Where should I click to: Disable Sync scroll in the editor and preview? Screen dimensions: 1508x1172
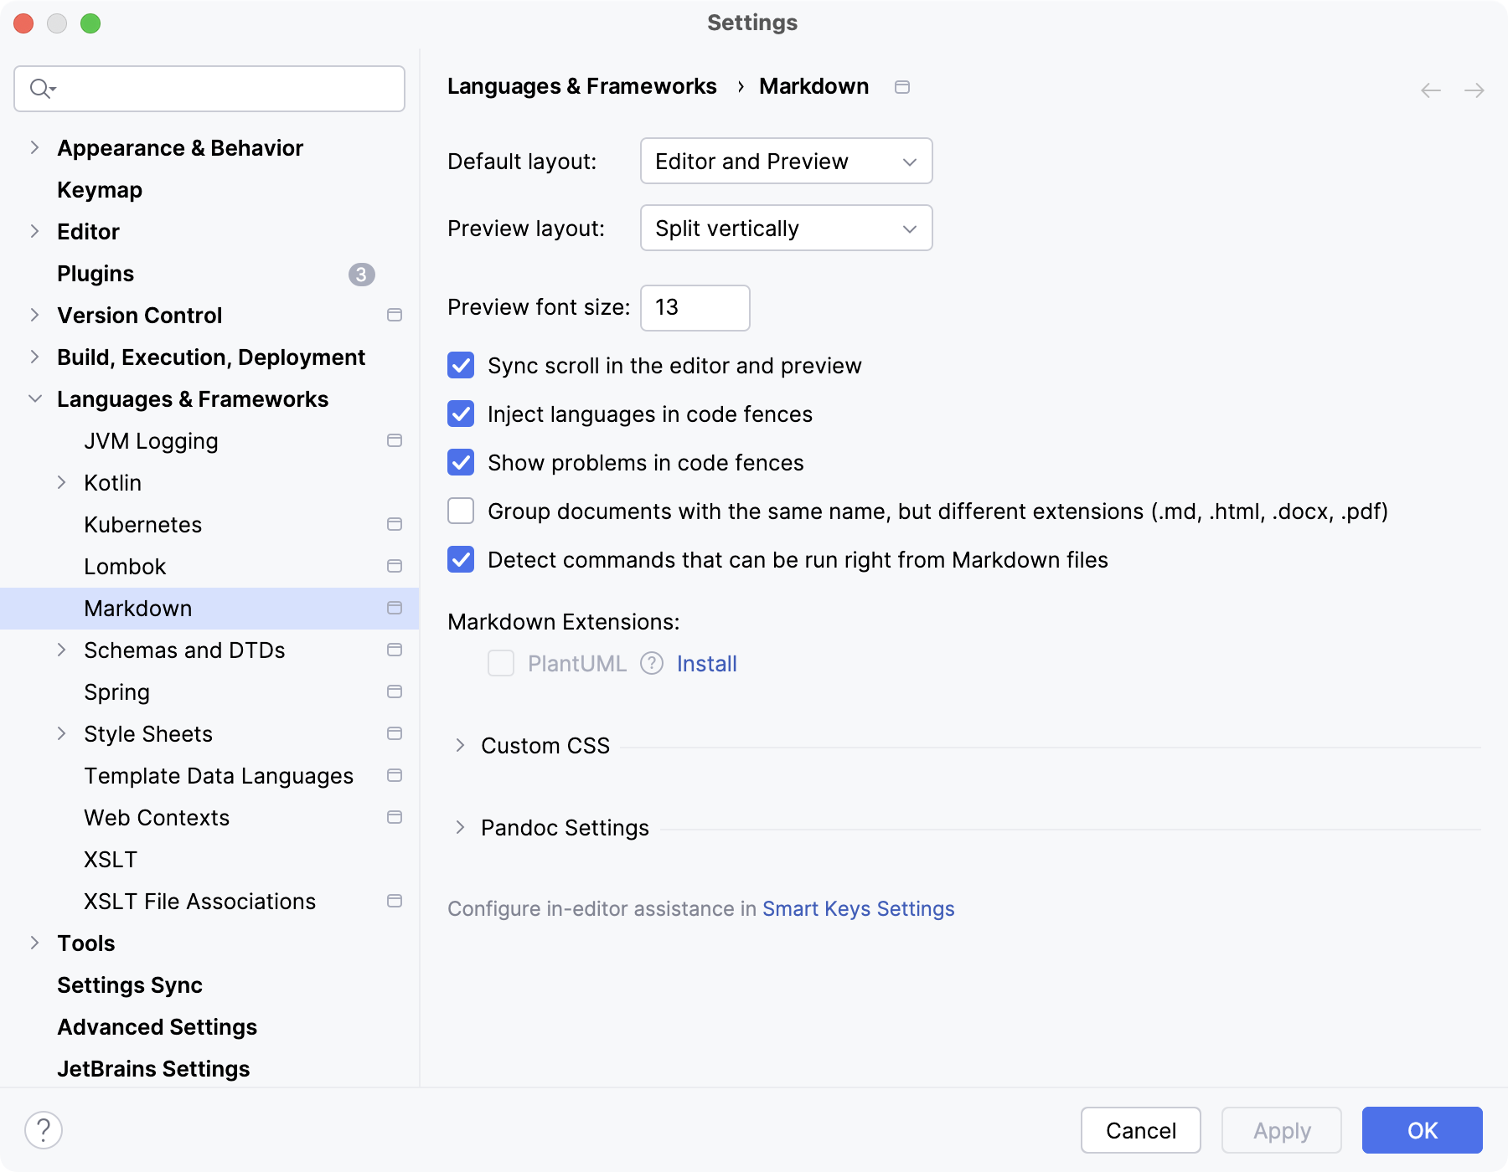(461, 365)
